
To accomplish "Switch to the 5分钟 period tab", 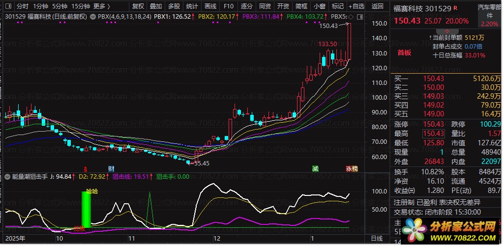I will [59, 6].
